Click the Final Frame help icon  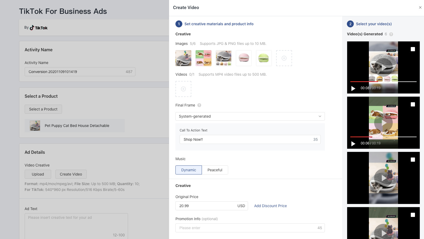199,105
